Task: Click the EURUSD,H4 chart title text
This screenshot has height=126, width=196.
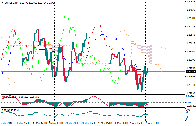Action: pos(11,3)
